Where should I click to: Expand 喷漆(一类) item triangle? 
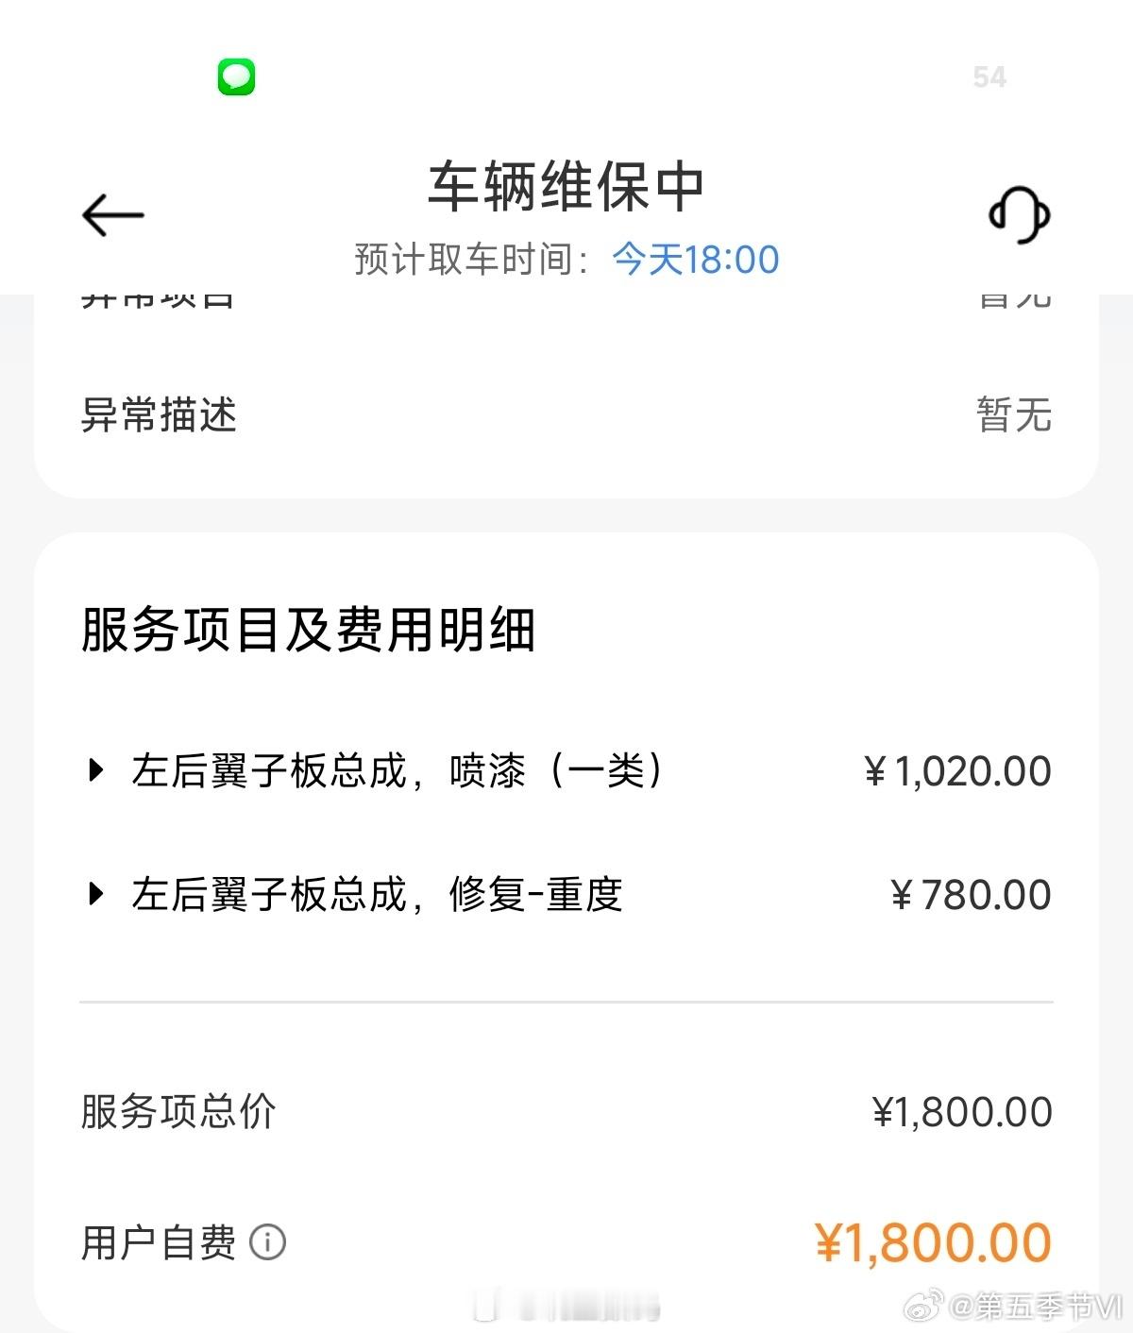94,770
